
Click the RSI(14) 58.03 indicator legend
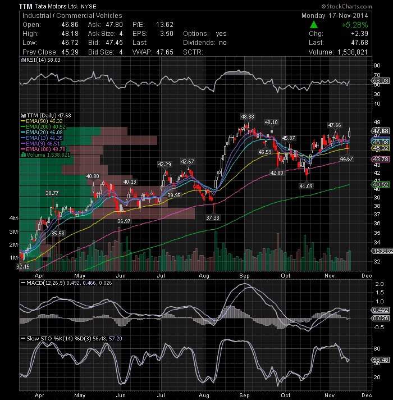[41, 60]
